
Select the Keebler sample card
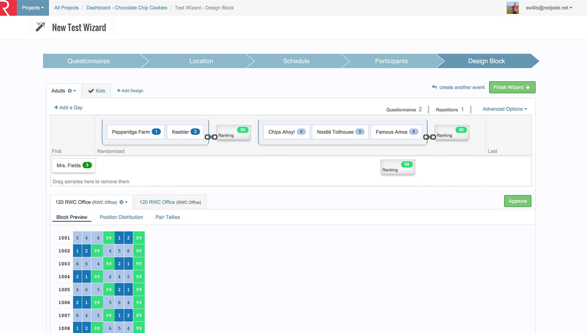185,132
